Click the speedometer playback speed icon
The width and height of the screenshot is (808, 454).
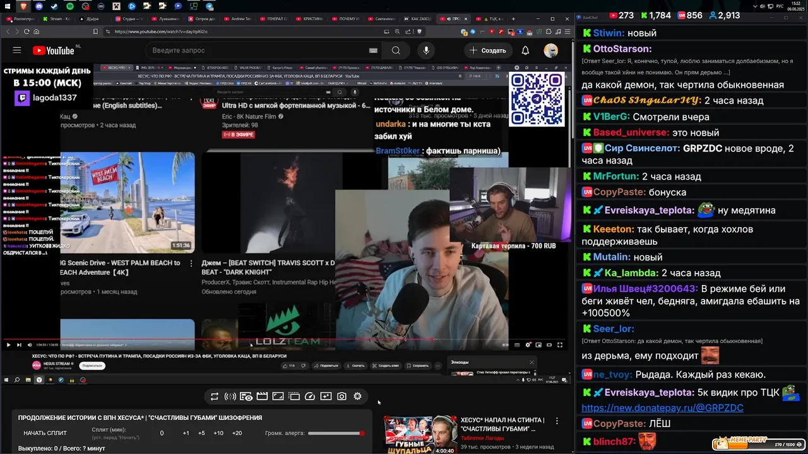(x=310, y=396)
